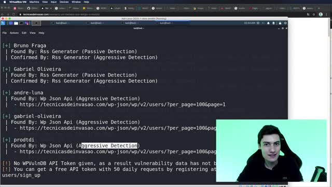Click the username Bruno Fraga
The image size is (332, 187).
tap(30, 46)
